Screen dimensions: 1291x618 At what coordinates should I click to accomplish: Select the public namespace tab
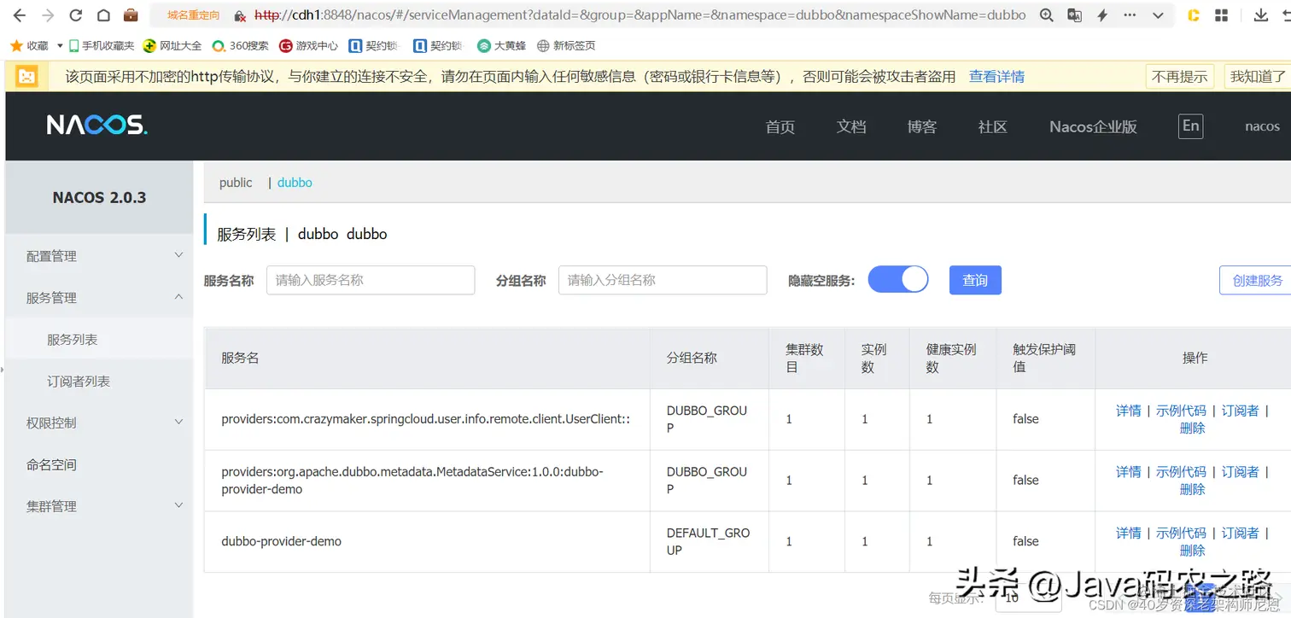coord(236,183)
